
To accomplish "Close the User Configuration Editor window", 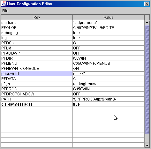I will pos(147,4).
